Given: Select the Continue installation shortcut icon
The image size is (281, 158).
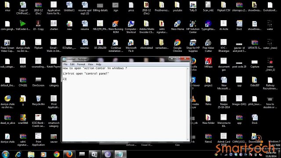Looking at the screenshot, I should 116,46.
